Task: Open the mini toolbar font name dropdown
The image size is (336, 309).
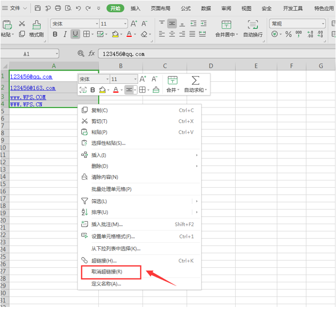Action: point(108,79)
